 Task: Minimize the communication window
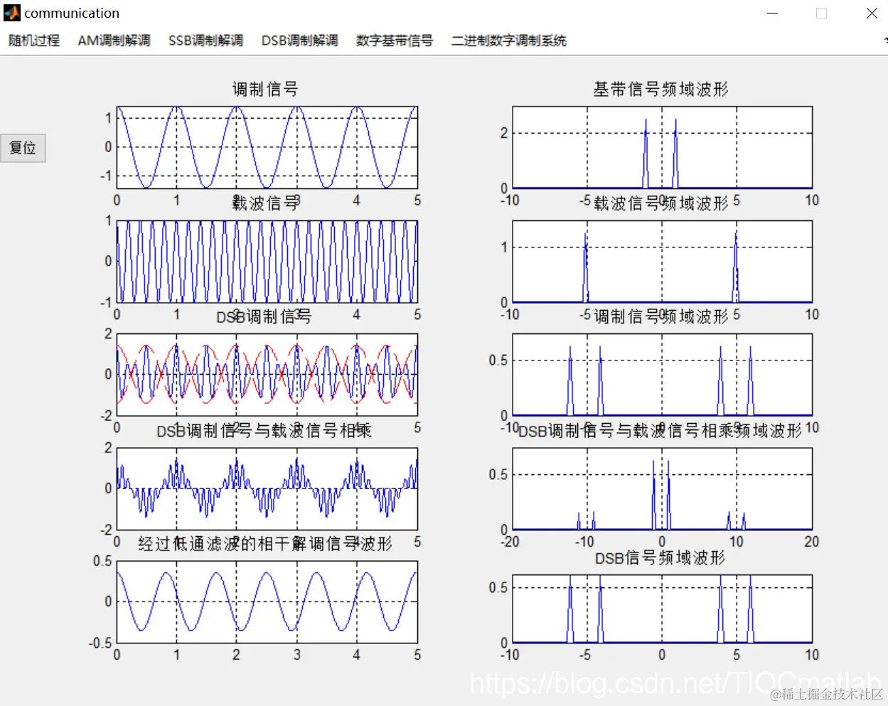tap(774, 14)
